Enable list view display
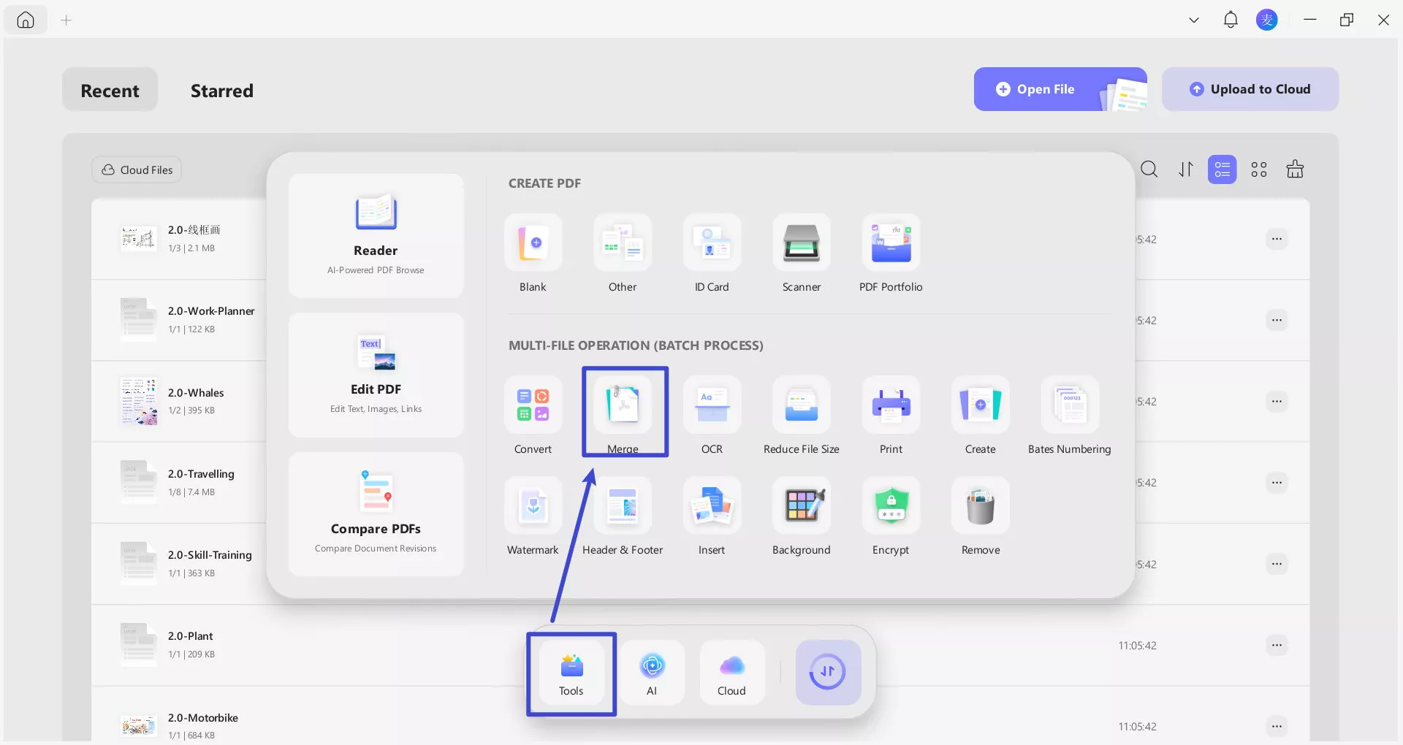Image resolution: width=1403 pixels, height=745 pixels. point(1222,169)
